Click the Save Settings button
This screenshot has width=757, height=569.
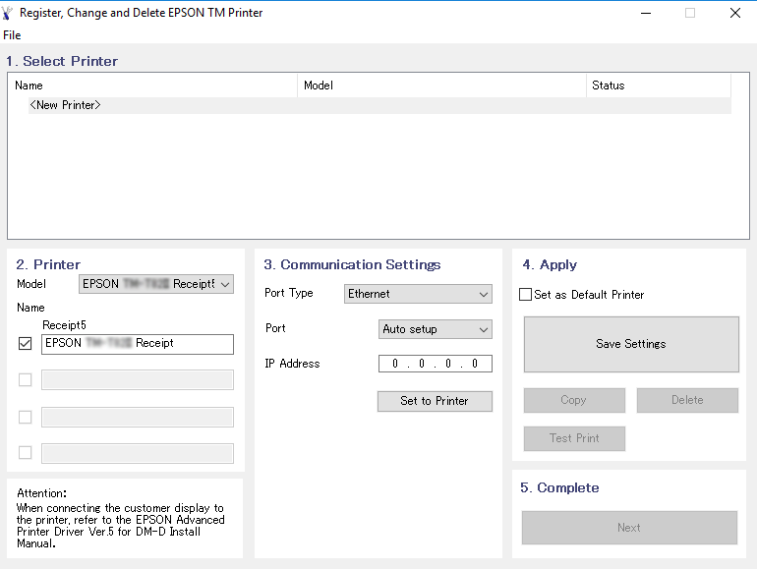(x=631, y=344)
